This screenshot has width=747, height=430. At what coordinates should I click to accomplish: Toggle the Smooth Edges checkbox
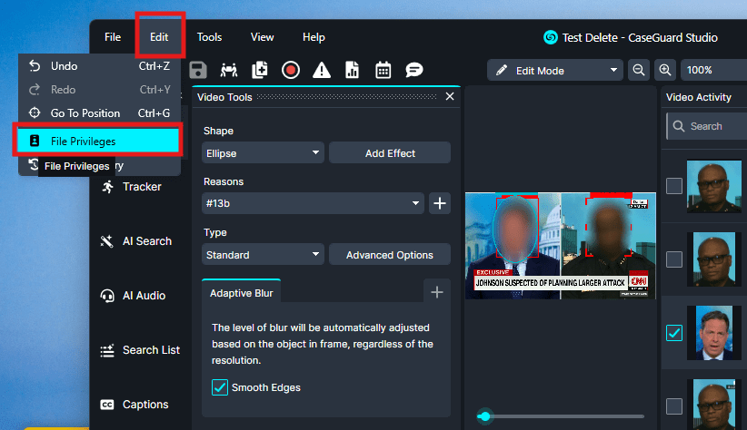219,387
